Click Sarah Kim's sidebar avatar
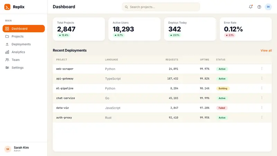 [x=8, y=149]
